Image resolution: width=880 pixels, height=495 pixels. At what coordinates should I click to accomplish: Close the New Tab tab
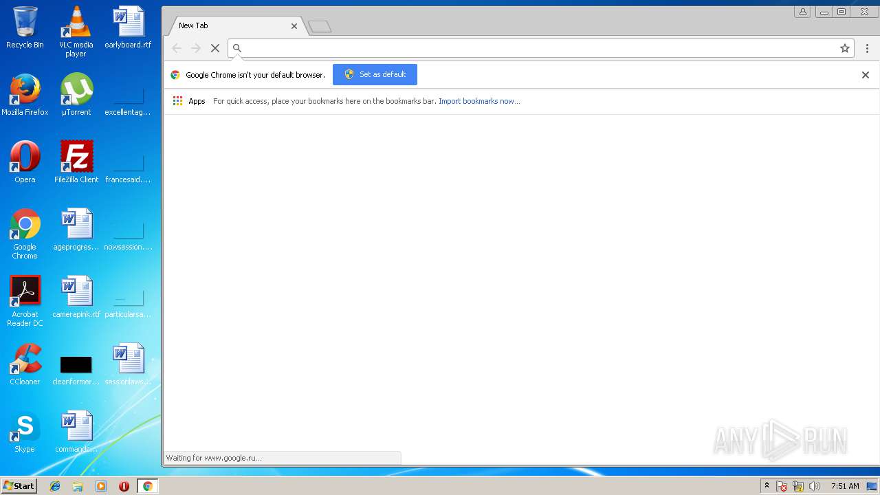(294, 26)
